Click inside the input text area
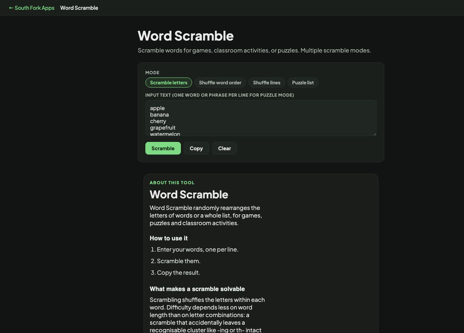Viewport: 464px width, 333px height. click(x=261, y=118)
